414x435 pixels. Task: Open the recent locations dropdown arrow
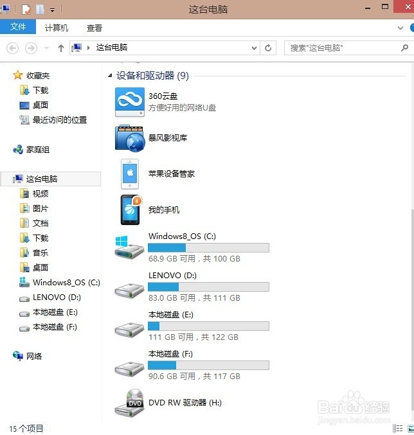(47, 48)
